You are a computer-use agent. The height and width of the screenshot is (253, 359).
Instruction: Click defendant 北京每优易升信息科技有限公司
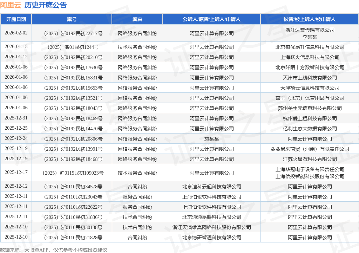(310, 47)
